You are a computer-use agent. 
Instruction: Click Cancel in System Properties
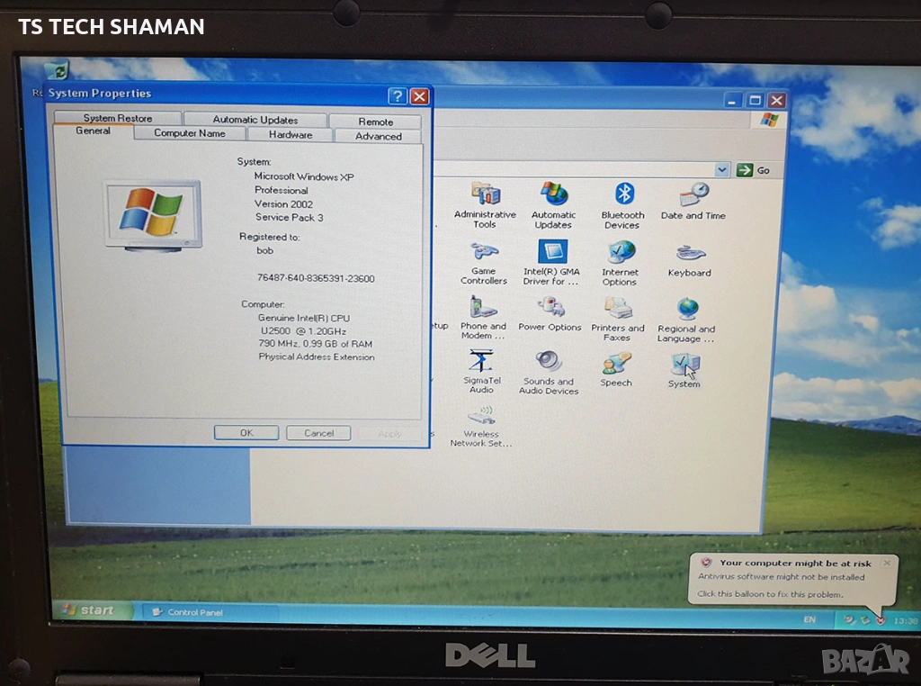[x=318, y=433]
